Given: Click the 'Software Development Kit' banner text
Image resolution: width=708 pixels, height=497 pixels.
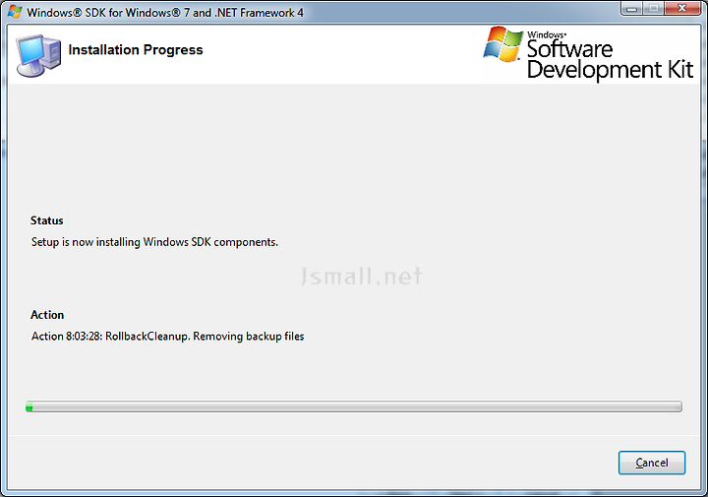Looking at the screenshot, I should coord(610,59).
